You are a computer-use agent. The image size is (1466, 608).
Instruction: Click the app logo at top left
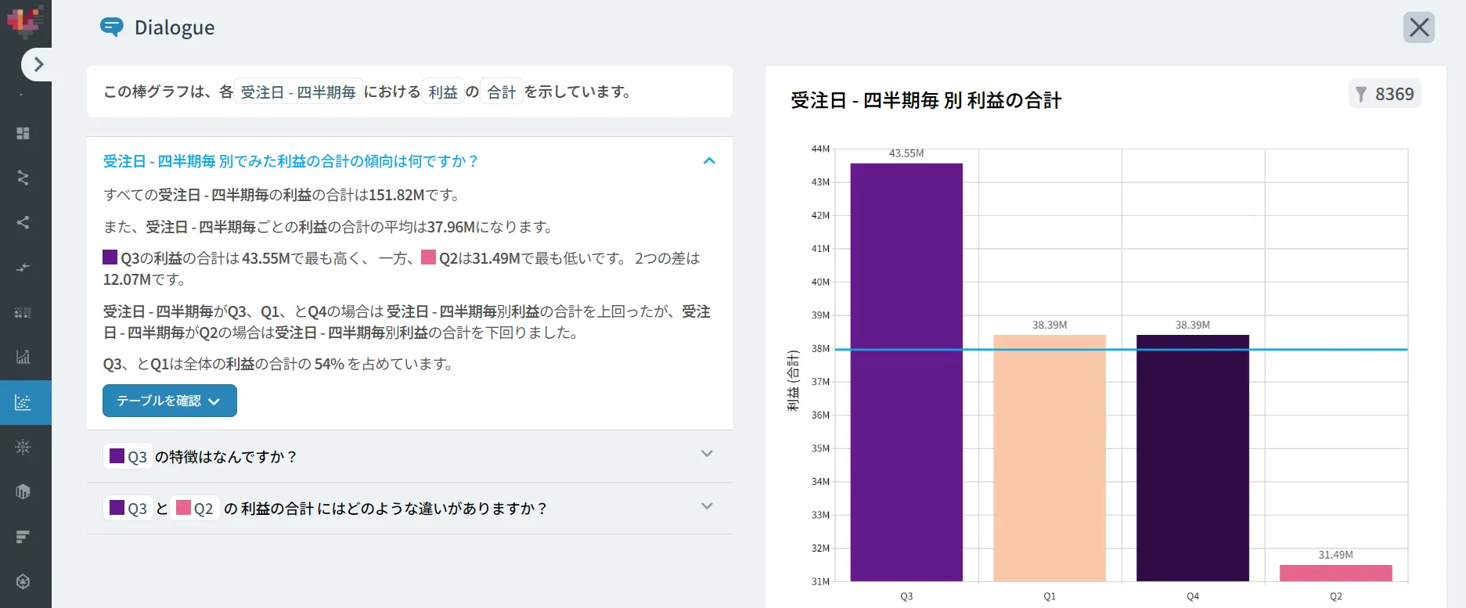point(24,20)
